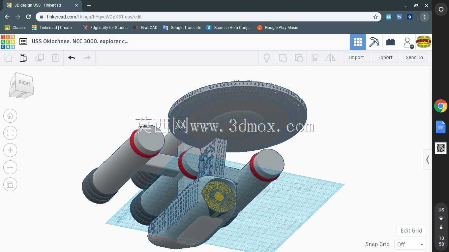Redo the last action
Image resolution: width=449 pixels, height=252 pixels.
click(87, 58)
